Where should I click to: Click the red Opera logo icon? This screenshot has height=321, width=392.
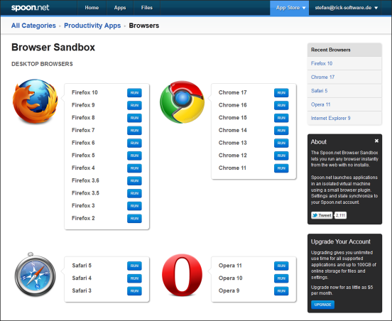182,275
